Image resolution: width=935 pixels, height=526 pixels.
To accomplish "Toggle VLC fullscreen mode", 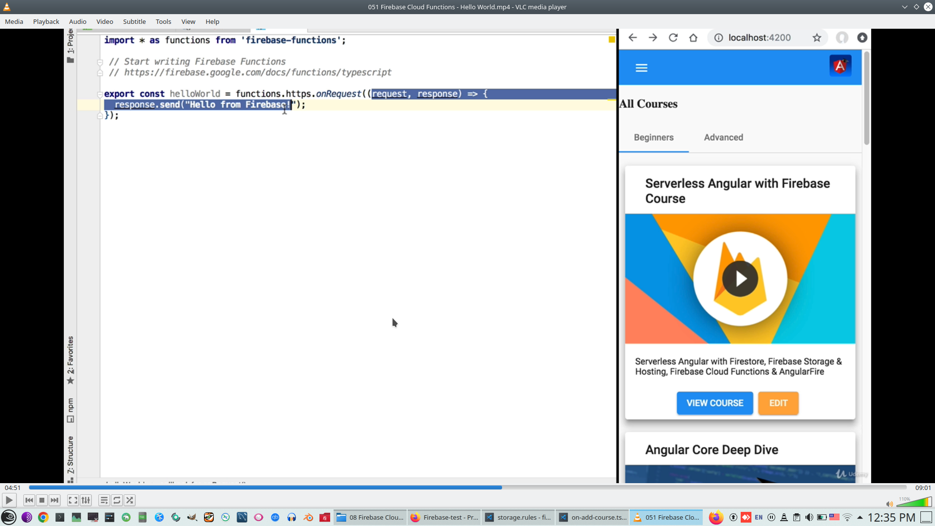I will pyautogui.click(x=73, y=500).
